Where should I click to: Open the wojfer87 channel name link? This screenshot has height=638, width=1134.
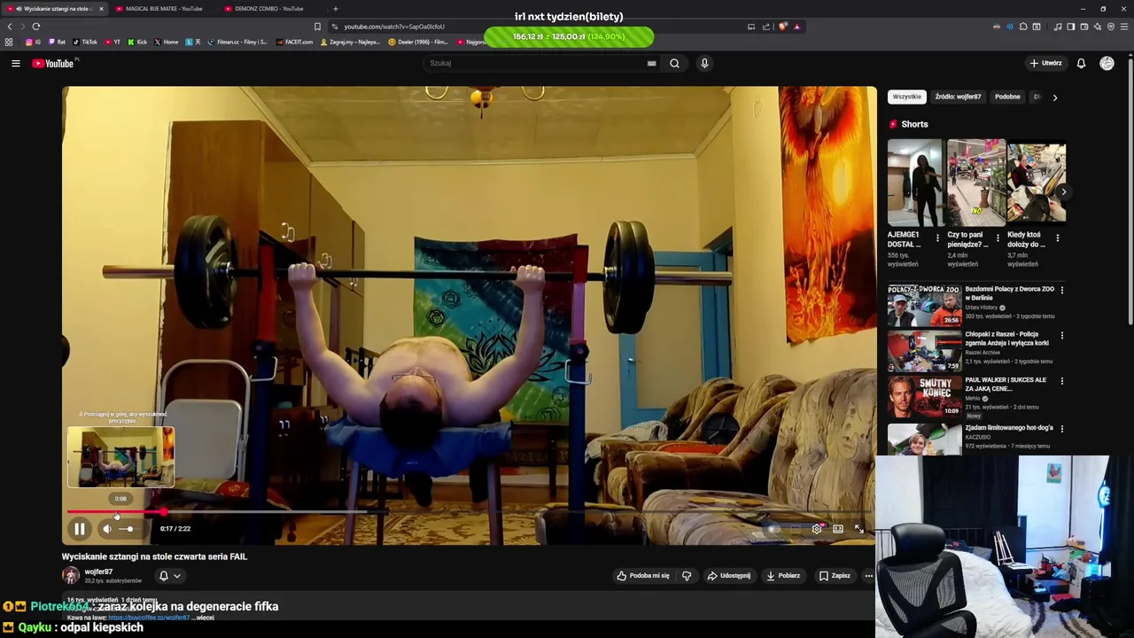point(98,572)
